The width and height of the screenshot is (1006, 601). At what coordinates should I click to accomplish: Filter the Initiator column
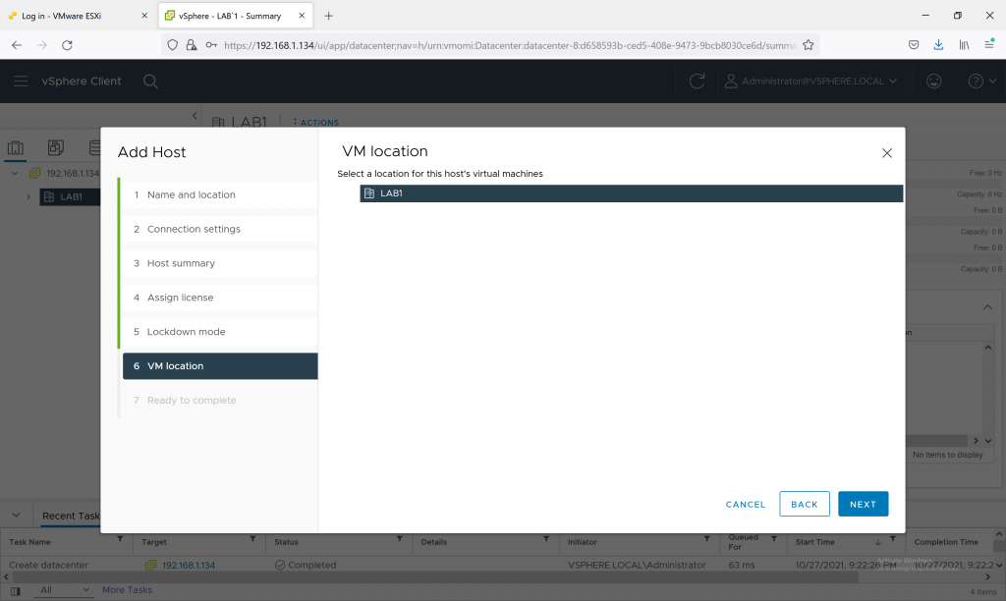[706, 539]
